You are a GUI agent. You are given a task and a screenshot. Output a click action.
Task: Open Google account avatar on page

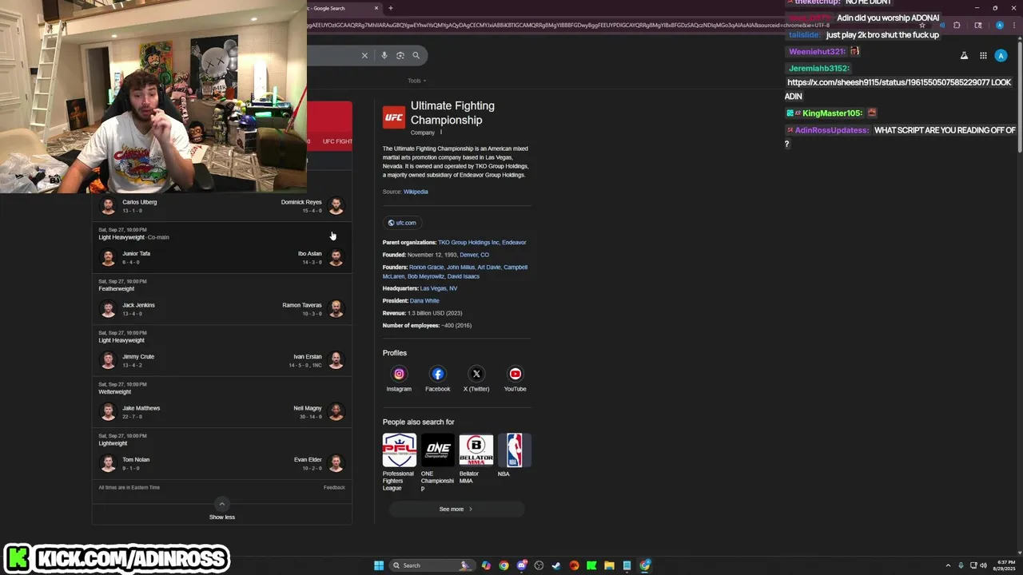[1001, 56]
